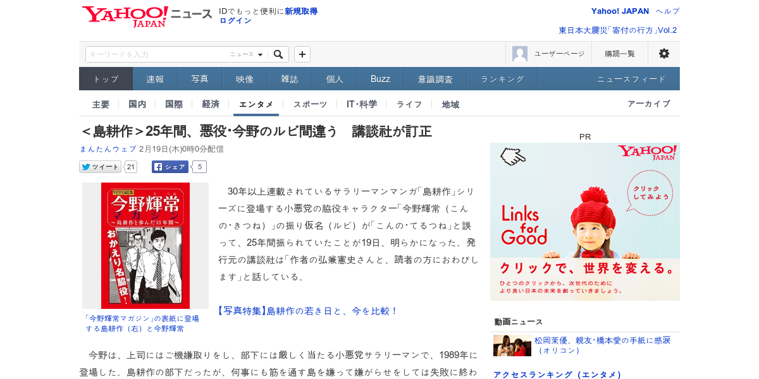Select the 国内 category

tap(137, 104)
